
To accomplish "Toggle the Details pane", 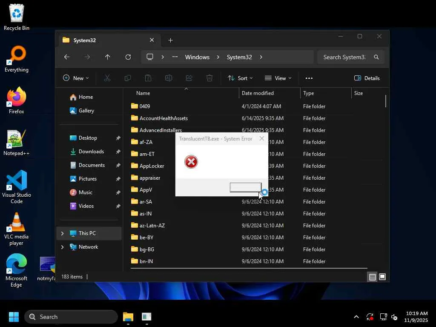I will (367, 78).
